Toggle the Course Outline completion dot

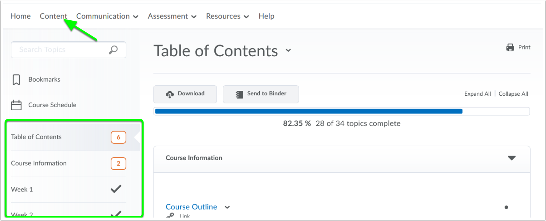tap(506, 207)
